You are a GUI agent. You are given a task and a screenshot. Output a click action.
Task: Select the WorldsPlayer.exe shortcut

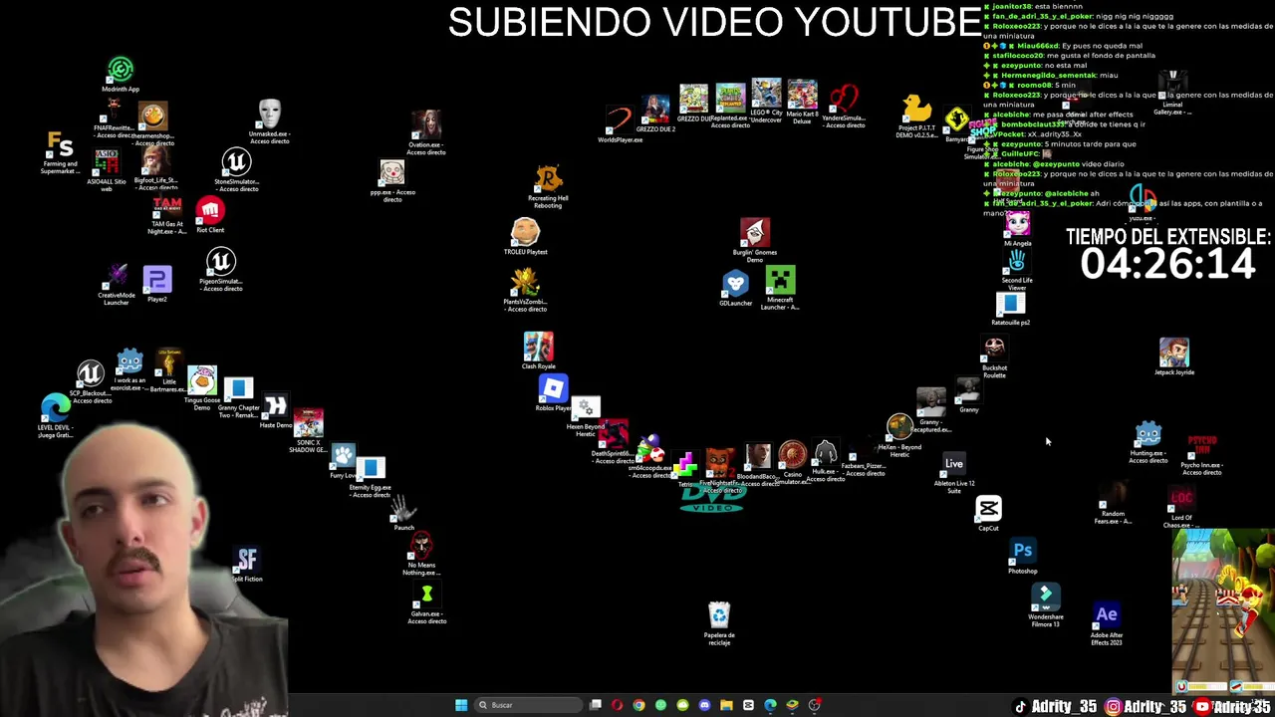coord(620,125)
